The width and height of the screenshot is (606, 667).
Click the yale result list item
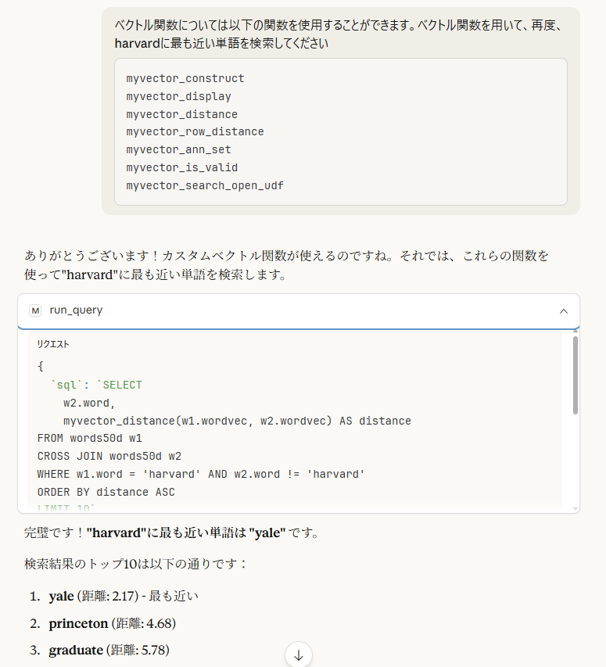tap(124, 597)
